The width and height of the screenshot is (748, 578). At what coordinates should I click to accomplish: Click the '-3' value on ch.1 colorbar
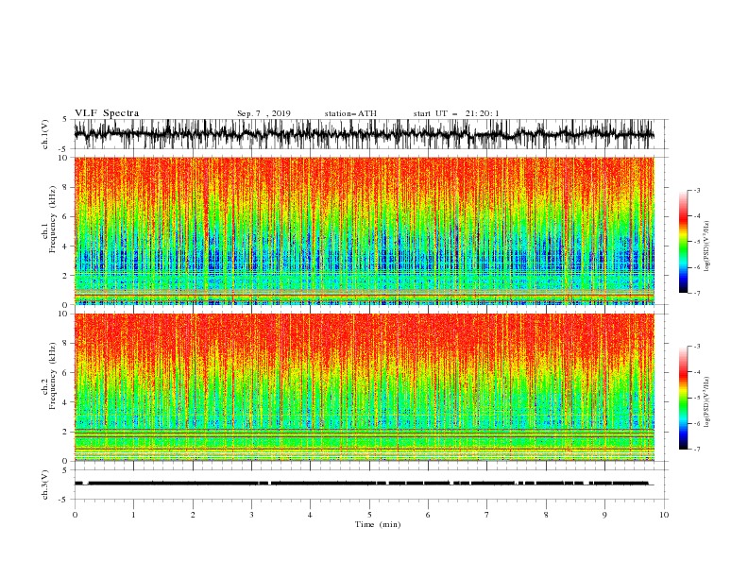coord(696,190)
